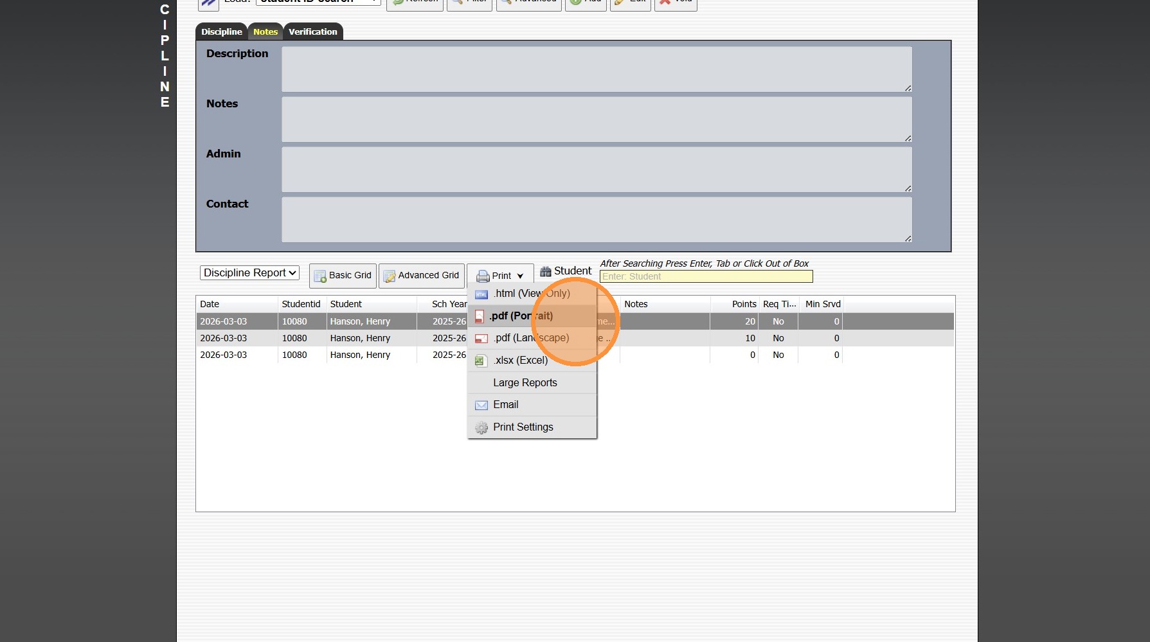Focus the Enter: Student search field
The height and width of the screenshot is (642, 1150).
point(706,276)
